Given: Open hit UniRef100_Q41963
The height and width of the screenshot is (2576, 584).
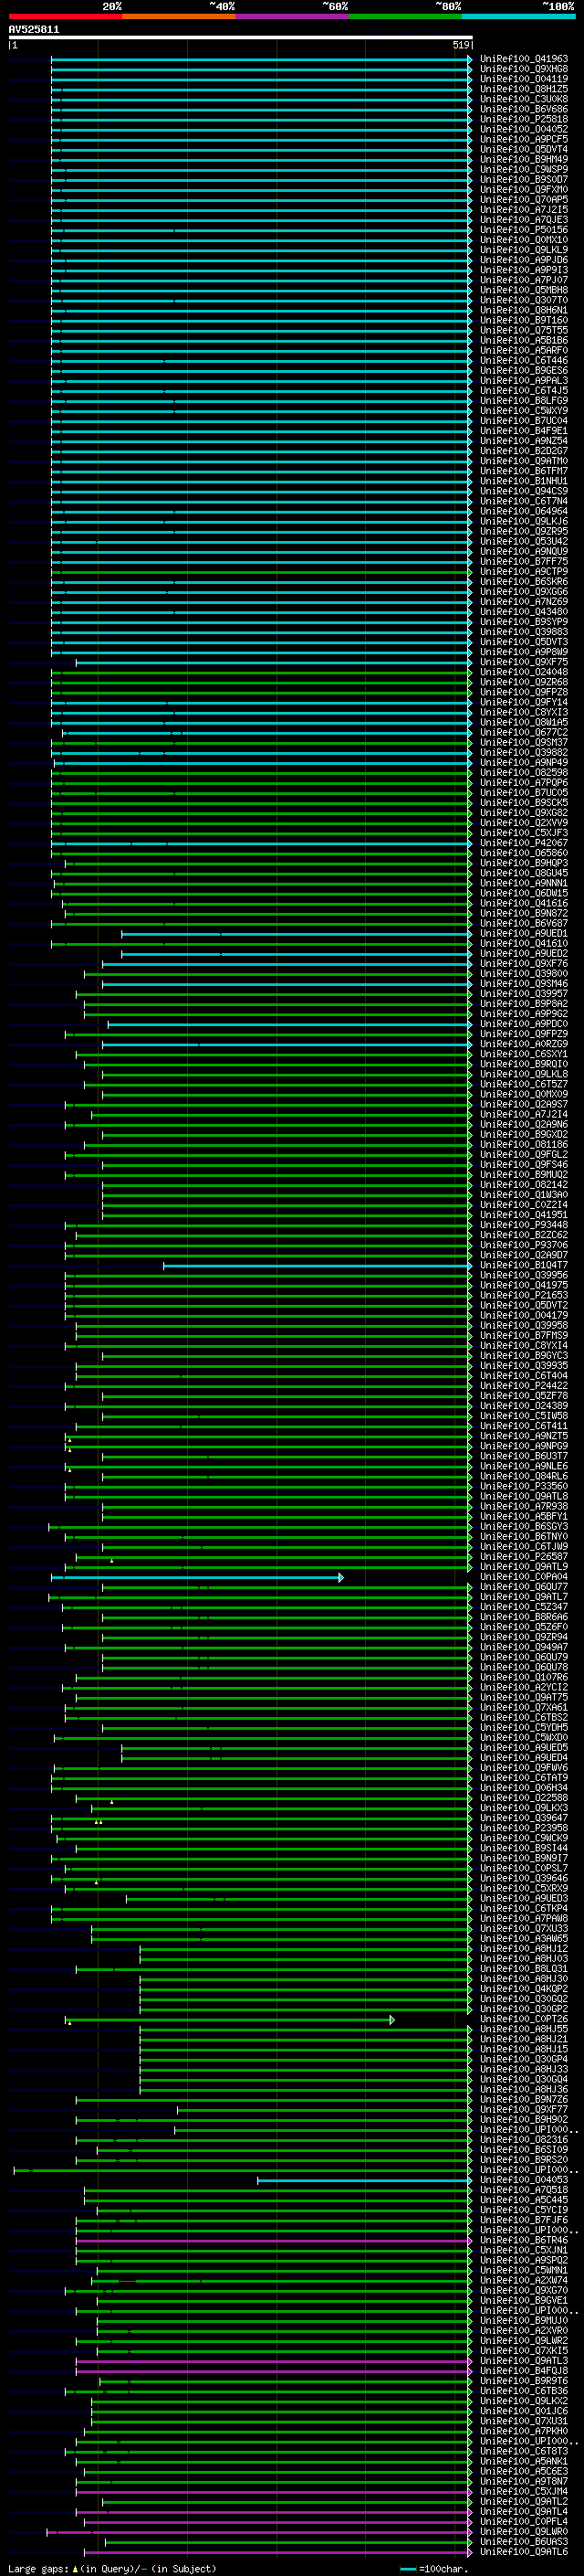Looking at the screenshot, I should 523,59.
